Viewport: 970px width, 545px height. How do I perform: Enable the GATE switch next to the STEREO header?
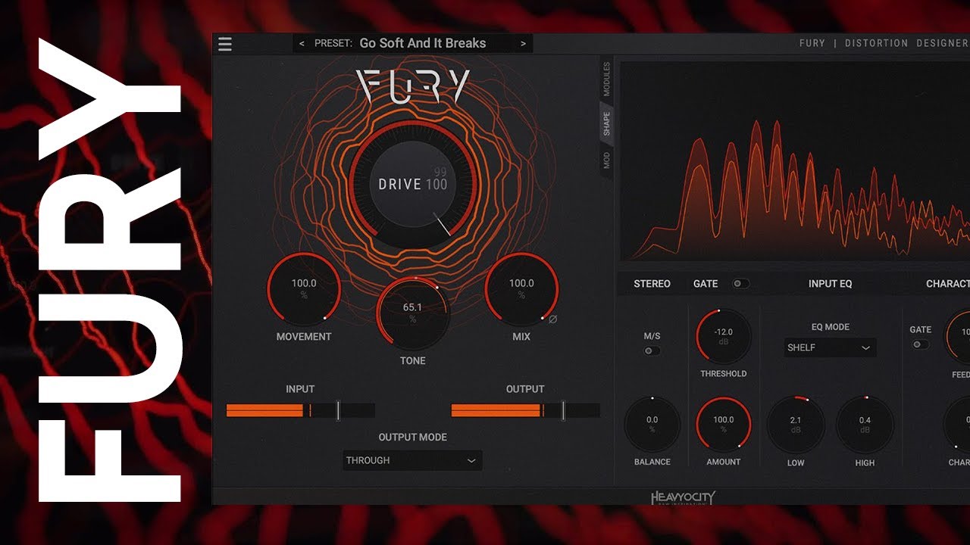point(740,284)
